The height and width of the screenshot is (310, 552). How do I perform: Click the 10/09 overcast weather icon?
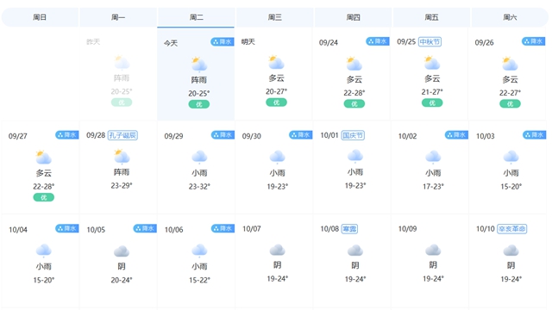pyautogui.click(x=433, y=250)
